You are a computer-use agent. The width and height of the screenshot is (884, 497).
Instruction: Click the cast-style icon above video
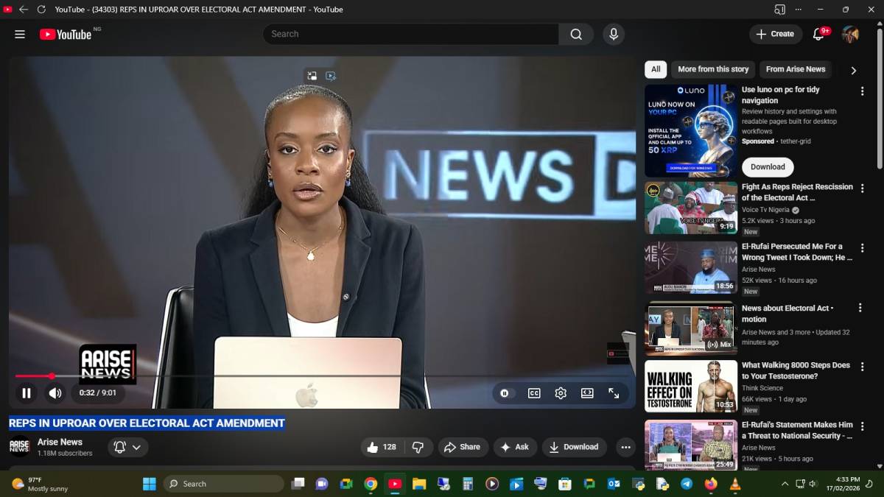[x=331, y=75]
